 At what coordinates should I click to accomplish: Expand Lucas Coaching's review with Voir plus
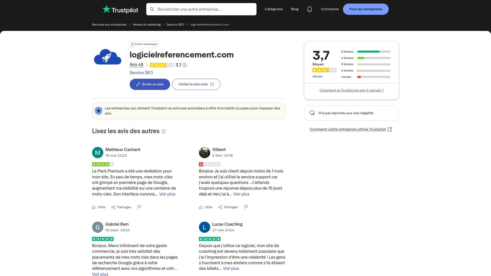click(x=231, y=268)
